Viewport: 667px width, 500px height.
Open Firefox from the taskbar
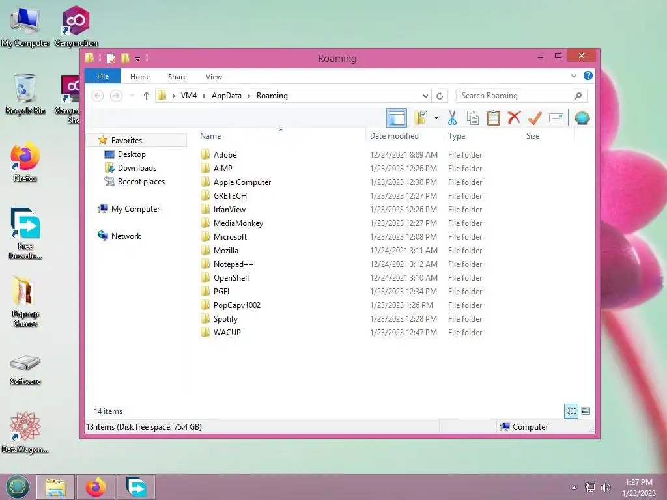[x=96, y=487]
